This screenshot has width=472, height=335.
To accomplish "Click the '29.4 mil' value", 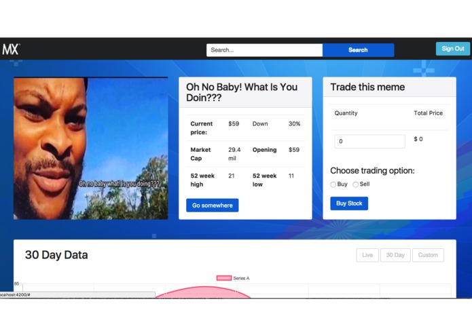I will pyautogui.click(x=234, y=154).
